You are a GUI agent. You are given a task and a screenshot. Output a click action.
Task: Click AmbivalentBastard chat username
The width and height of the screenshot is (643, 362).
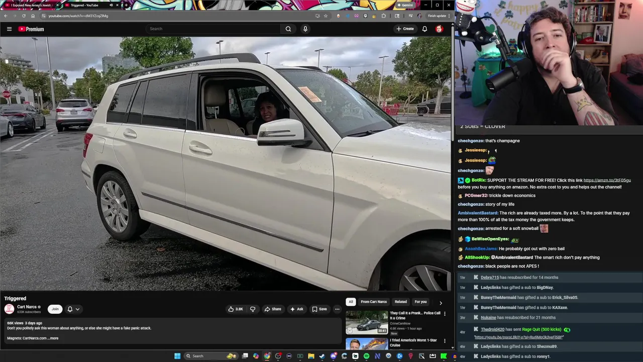click(478, 213)
